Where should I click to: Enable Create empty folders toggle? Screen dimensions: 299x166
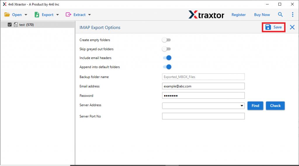166,40
